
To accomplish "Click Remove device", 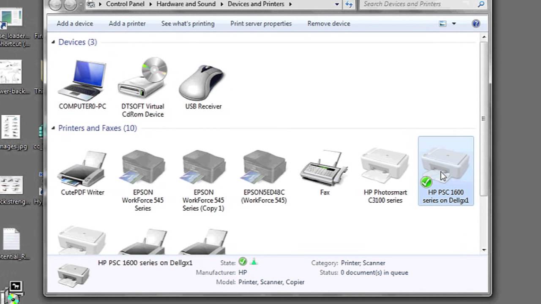I will (x=329, y=24).
